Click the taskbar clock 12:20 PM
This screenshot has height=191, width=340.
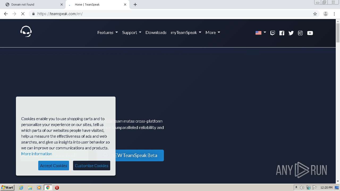click(326, 188)
